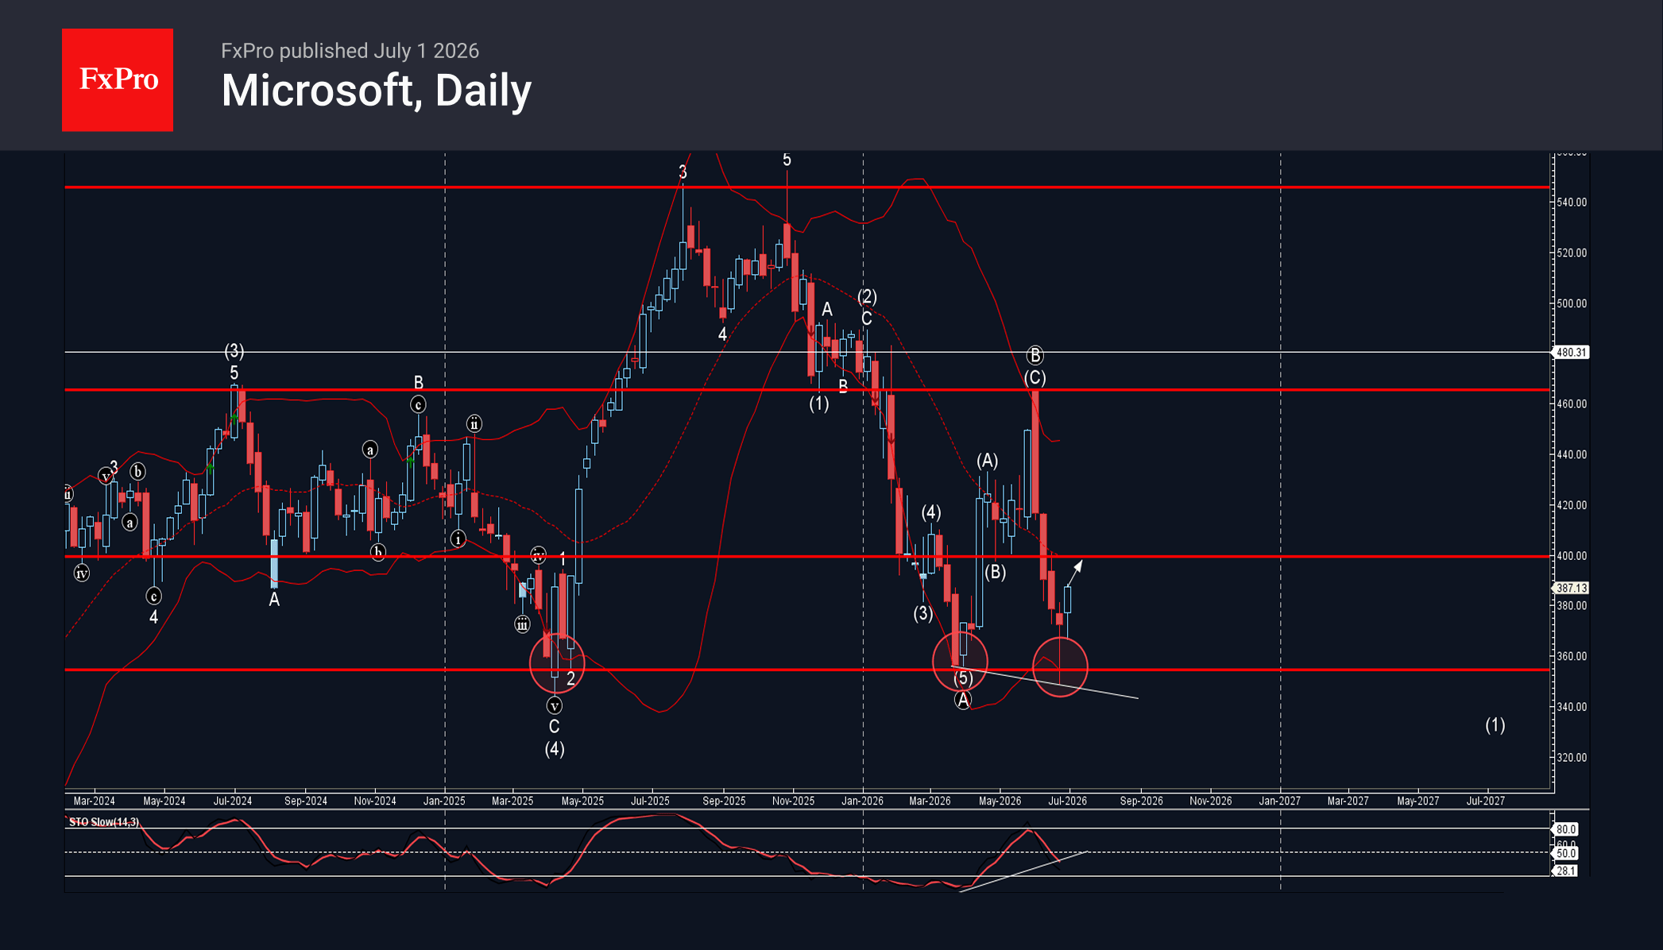Click the 'Microsoft, Daily' chart title
The width and height of the screenshot is (1663, 950).
(376, 91)
